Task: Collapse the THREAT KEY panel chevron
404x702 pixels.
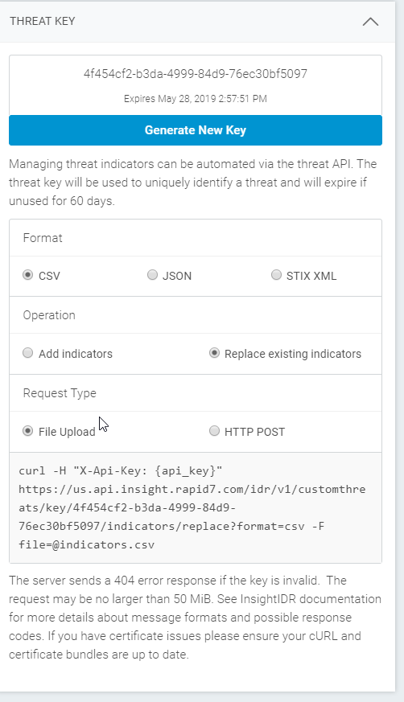Action: click(370, 22)
